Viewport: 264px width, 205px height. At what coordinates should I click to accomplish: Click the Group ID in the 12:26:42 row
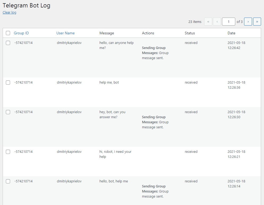tap(23, 43)
